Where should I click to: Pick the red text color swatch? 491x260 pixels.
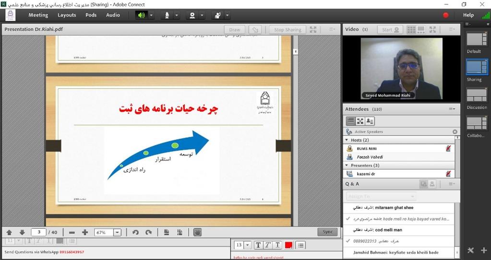click(x=288, y=245)
